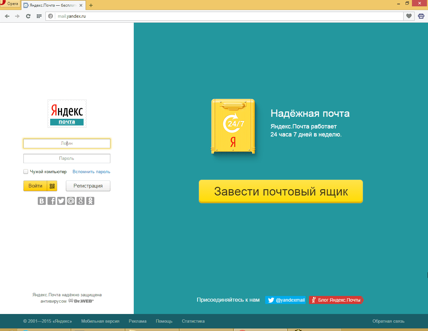
Task: Sign in with VKontakte icon
Action: 41,201
